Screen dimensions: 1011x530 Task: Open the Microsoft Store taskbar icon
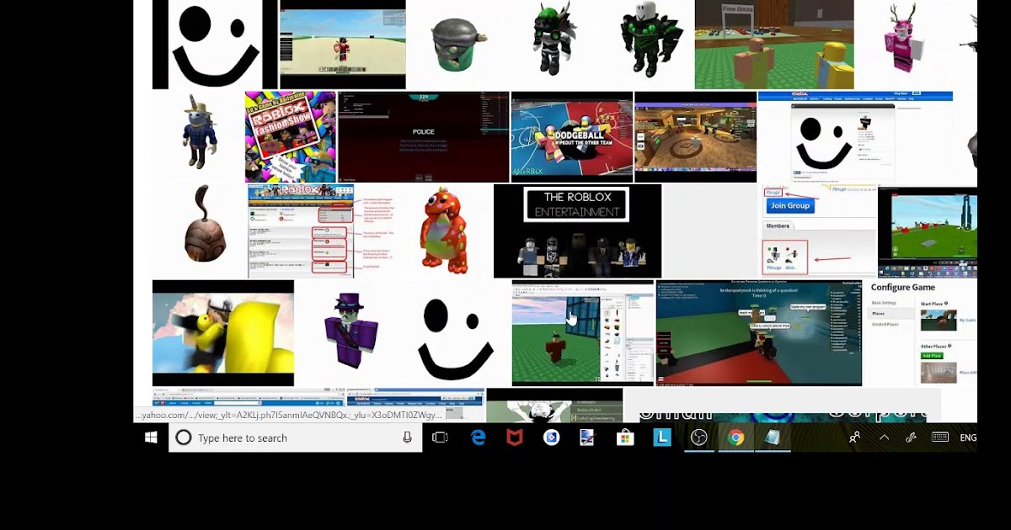click(625, 437)
